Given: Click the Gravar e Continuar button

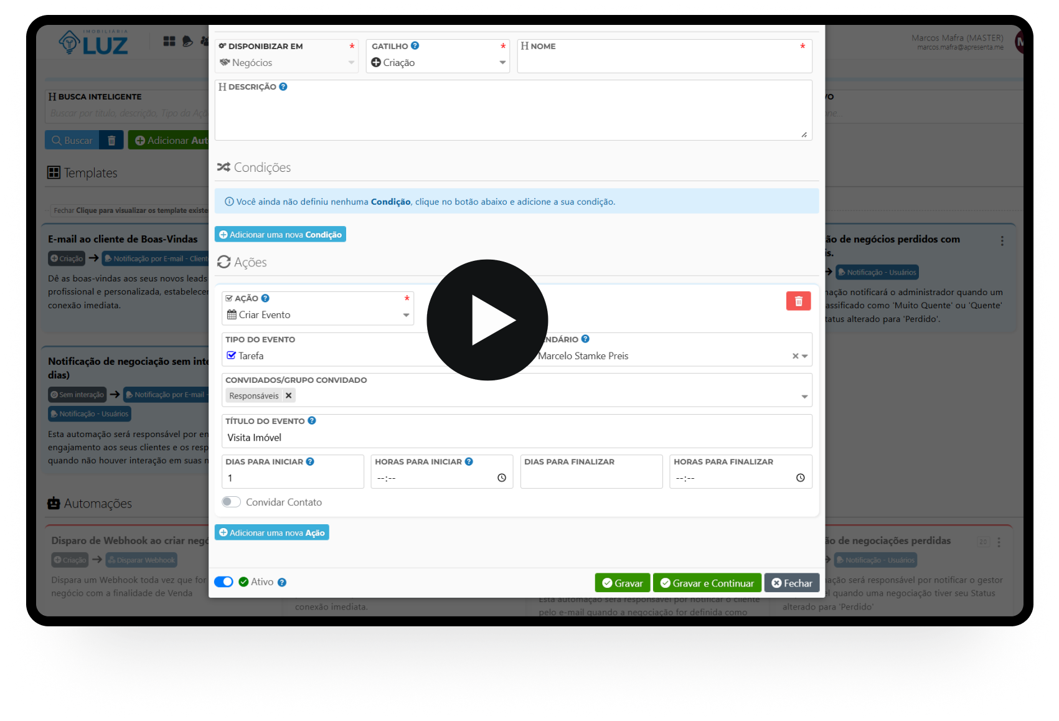Looking at the screenshot, I should (707, 583).
